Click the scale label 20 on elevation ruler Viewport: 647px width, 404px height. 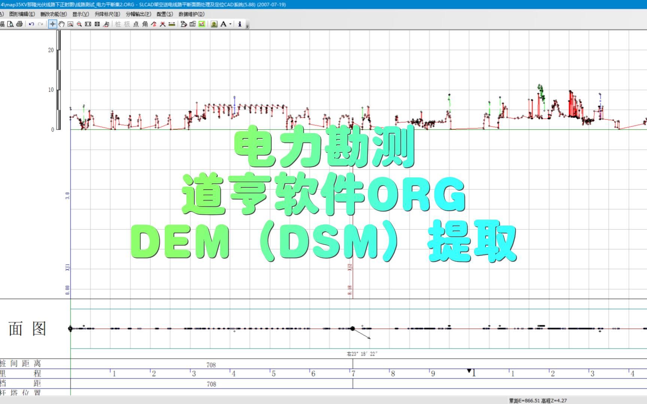(x=51, y=50)
